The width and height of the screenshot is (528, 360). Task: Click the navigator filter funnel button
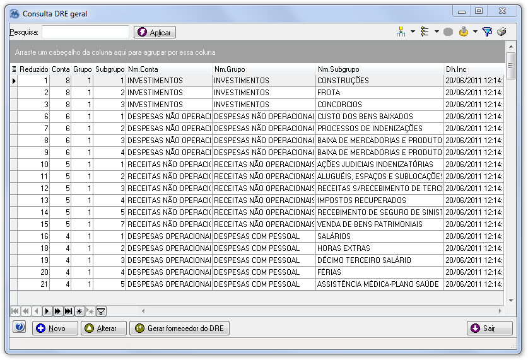[x=101, y=311]
